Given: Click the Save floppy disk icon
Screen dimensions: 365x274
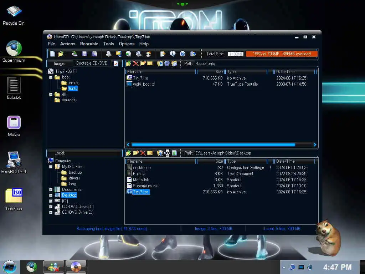Looking at the screenshot, I should pyautogui.click(x=84, y=54).
